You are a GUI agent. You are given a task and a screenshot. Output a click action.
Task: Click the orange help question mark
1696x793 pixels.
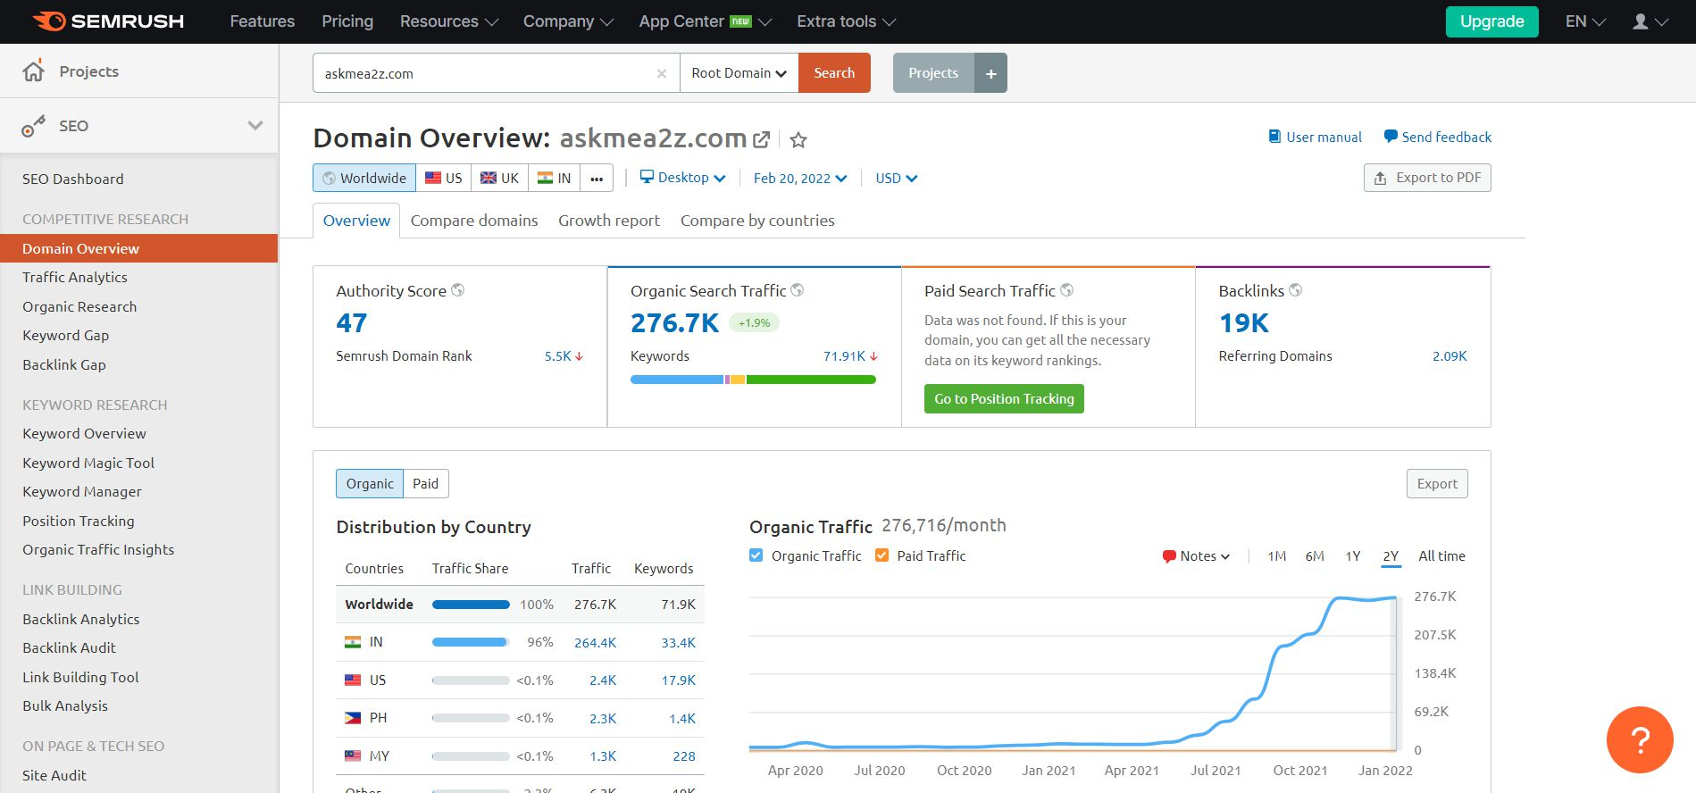pos(1640,739)
